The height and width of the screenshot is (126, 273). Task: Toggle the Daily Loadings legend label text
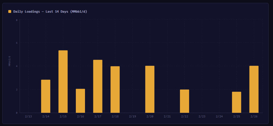50,11
